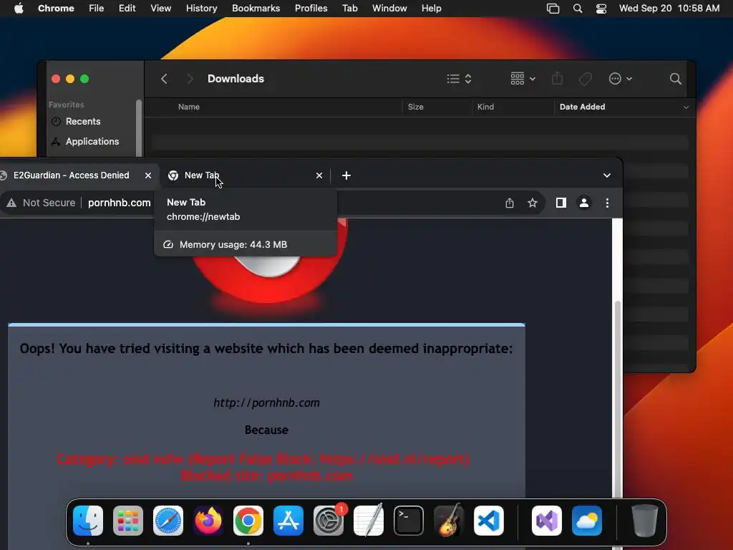733x550 pixels.
Task: Open the Help menu
Action: 432,9
